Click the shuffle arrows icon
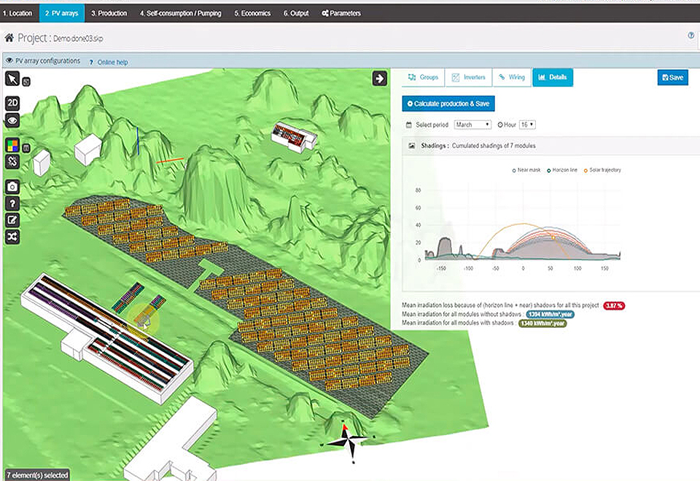 [12, 237]
